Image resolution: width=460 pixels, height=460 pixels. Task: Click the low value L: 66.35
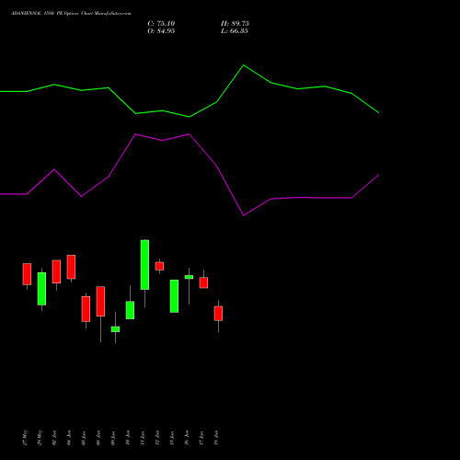[235, 31]
